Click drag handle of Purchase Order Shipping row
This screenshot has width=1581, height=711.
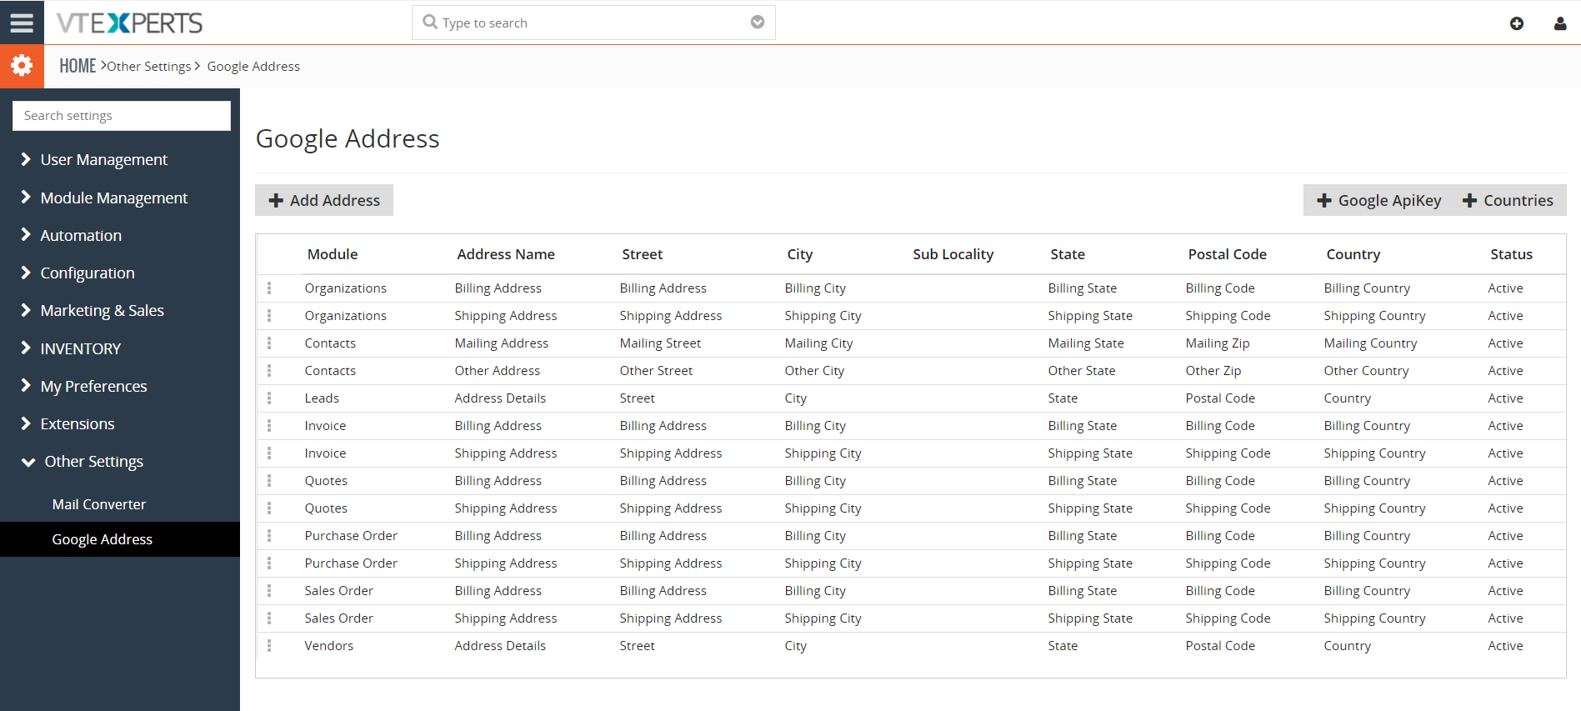(x=269, y=563)
